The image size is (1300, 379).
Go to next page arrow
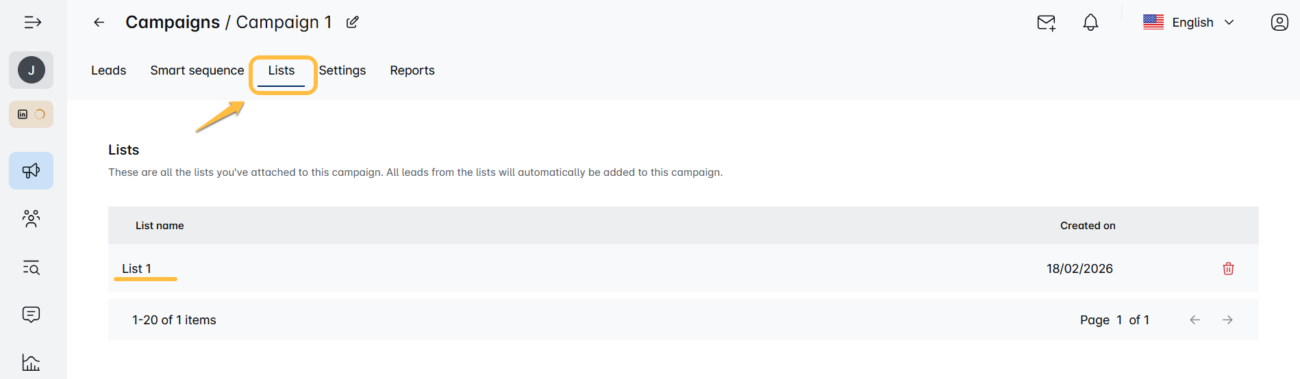point(1227,320)
